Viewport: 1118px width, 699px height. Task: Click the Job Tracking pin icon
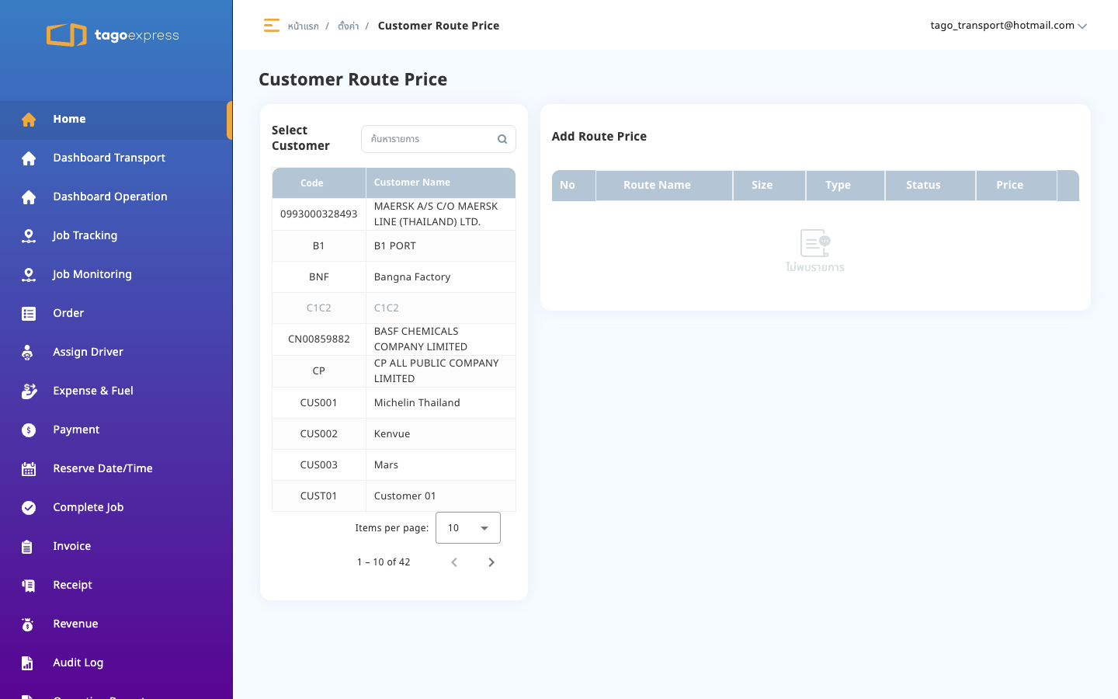click(29, 236)
